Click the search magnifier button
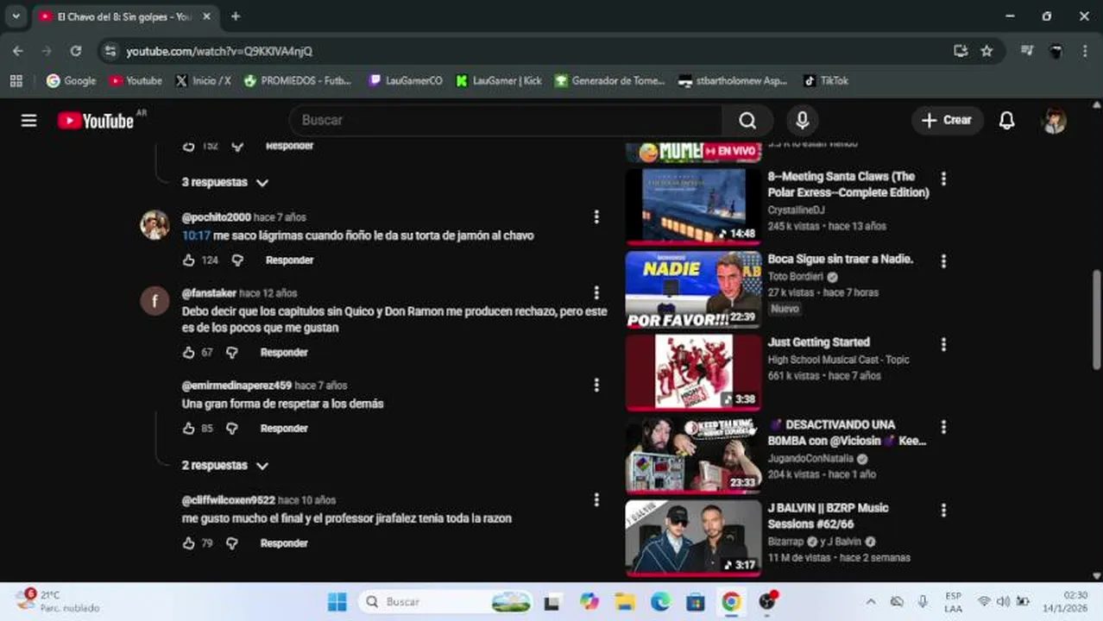This screenshot has height=621, width=1103. point(747,121)
